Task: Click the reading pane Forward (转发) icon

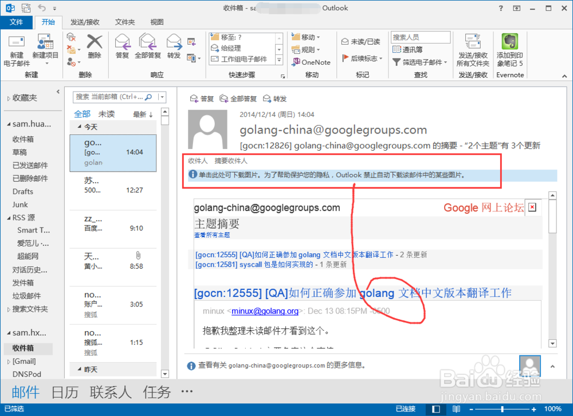Action: pos(267,99)
